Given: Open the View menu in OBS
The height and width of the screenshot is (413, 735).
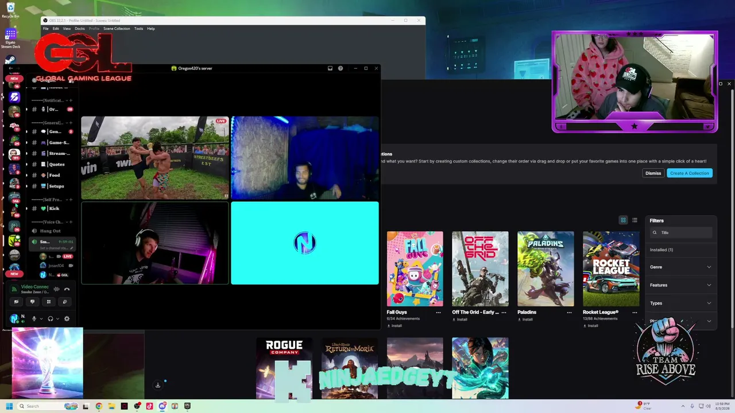Looking at the screenshot, I should click(x=67, y=29).
